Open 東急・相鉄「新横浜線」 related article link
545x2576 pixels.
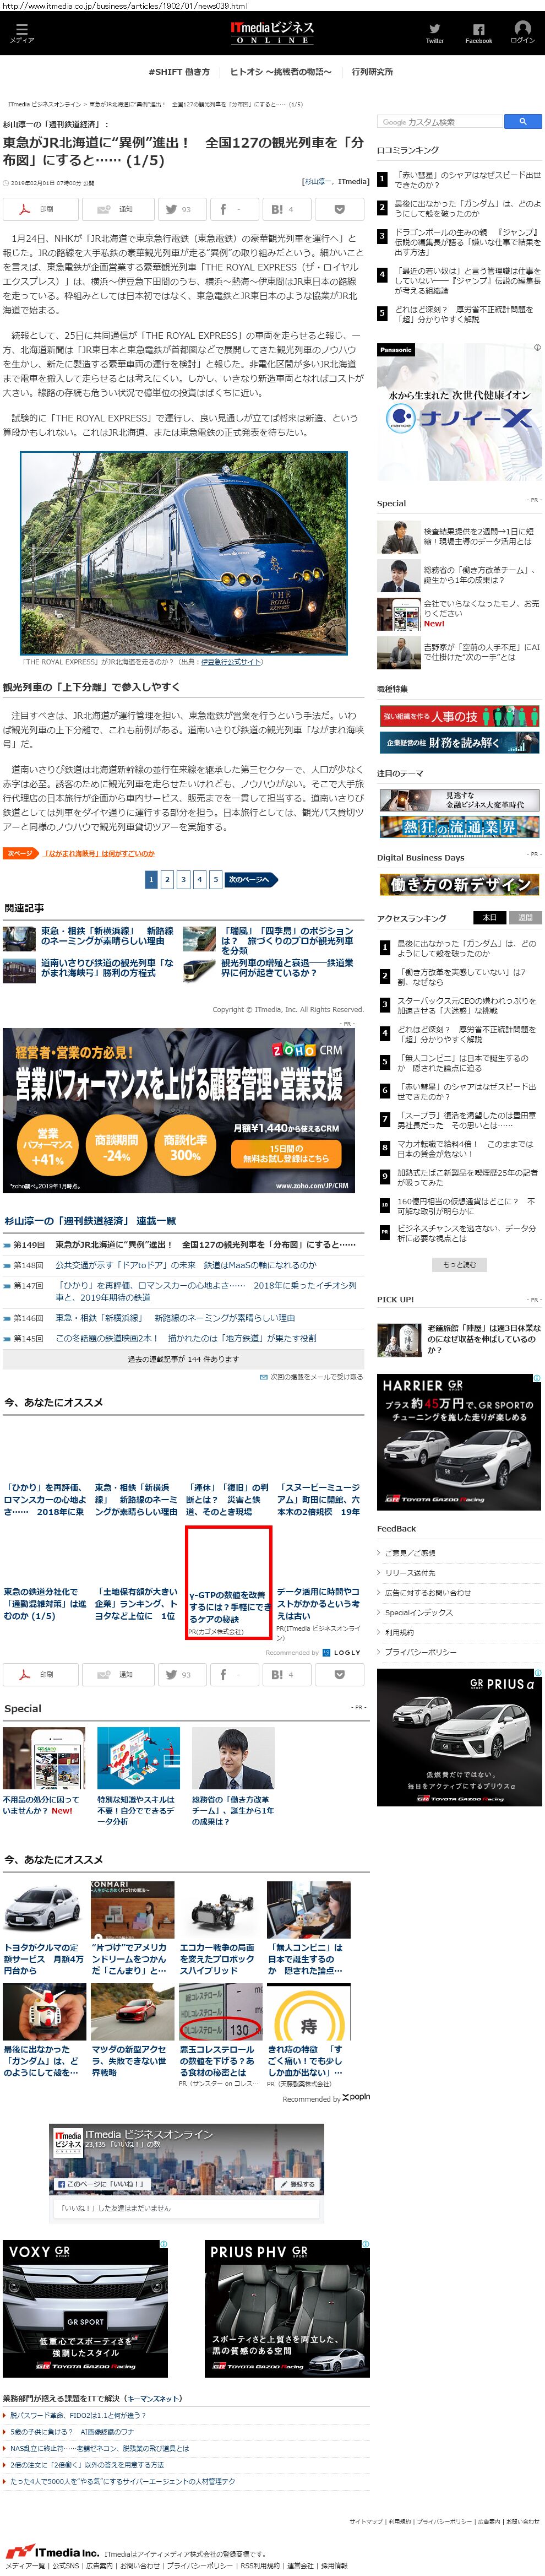tap(106, 935)
